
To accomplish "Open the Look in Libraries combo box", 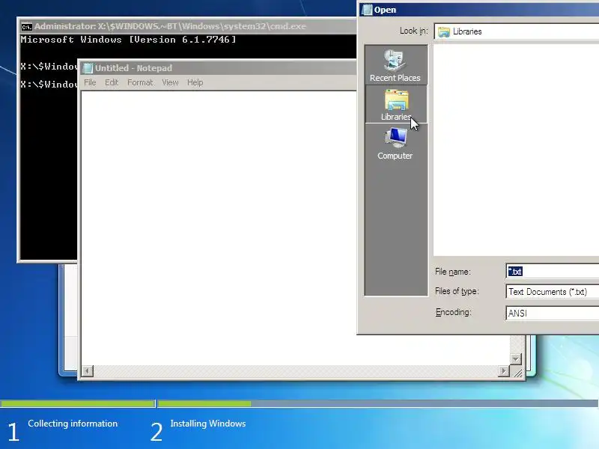I will [517, 31].
